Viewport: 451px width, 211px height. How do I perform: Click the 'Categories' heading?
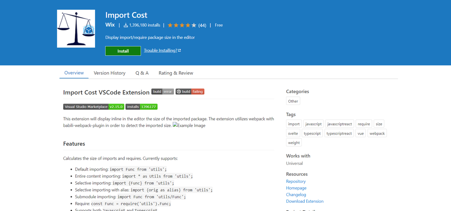point(297,91)
